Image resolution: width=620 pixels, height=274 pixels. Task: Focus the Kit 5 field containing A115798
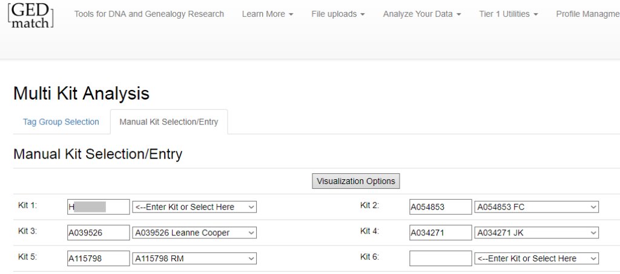(x=99, y=258)
